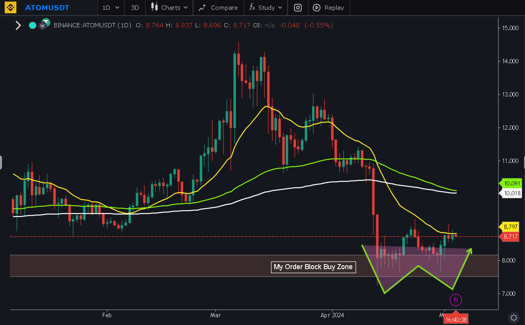
Task: Expand the chart legend chevron
Action: 18,25
